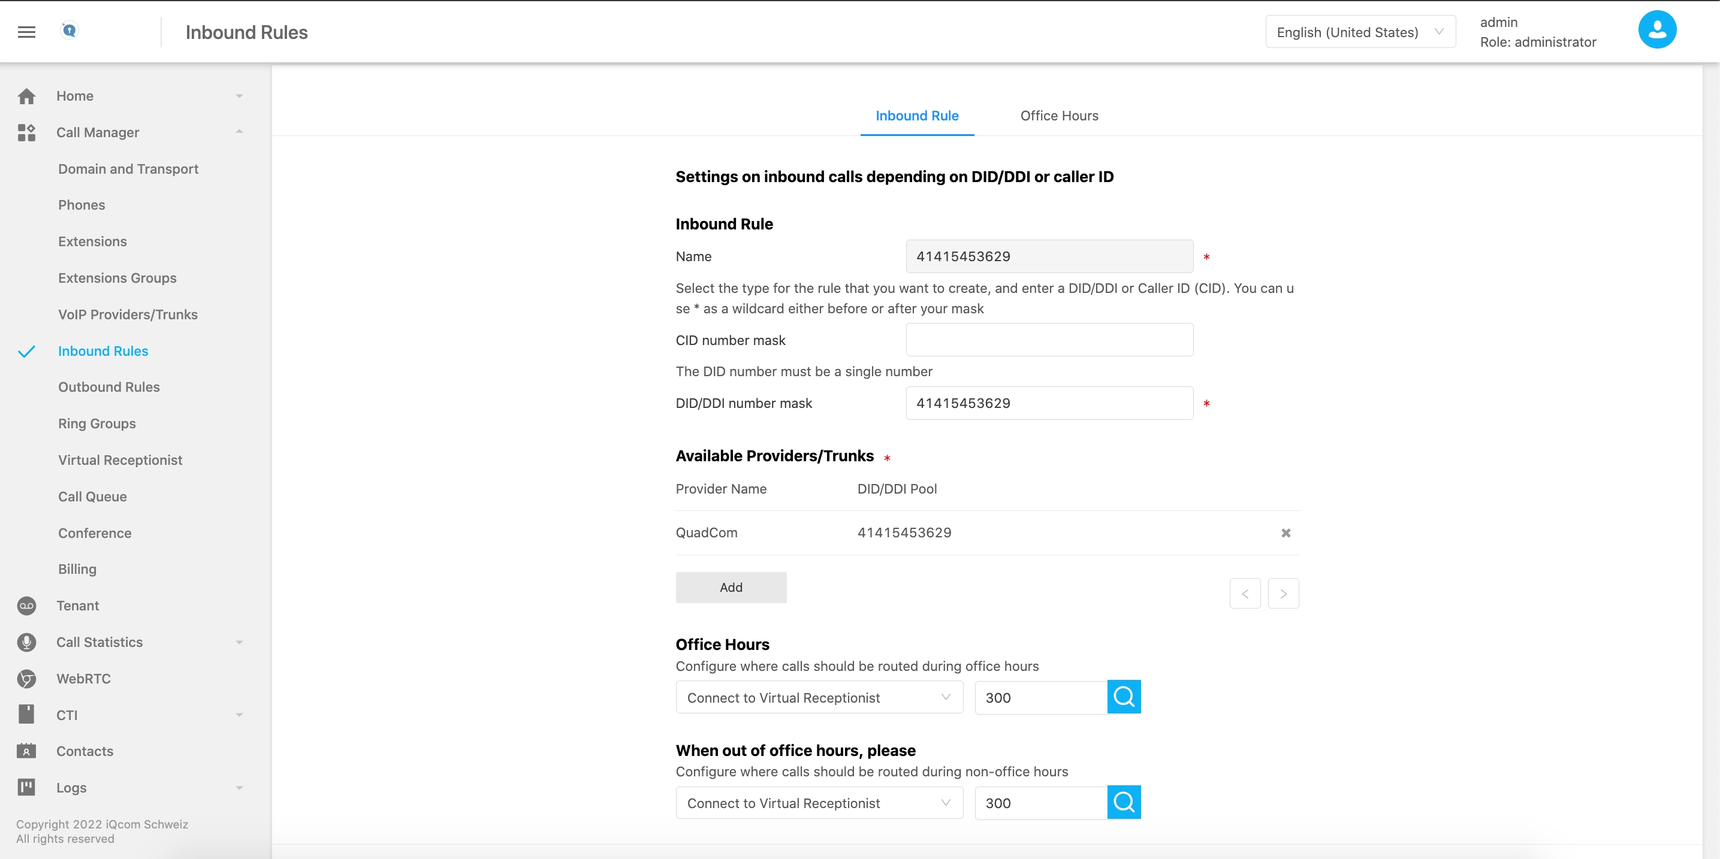Screen dimensions: 1720x859
Task: Open office hours routing dropdown
Action: point(819,697)
